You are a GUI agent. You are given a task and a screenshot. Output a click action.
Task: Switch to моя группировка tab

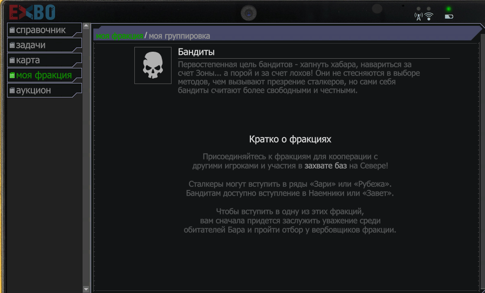179,36
